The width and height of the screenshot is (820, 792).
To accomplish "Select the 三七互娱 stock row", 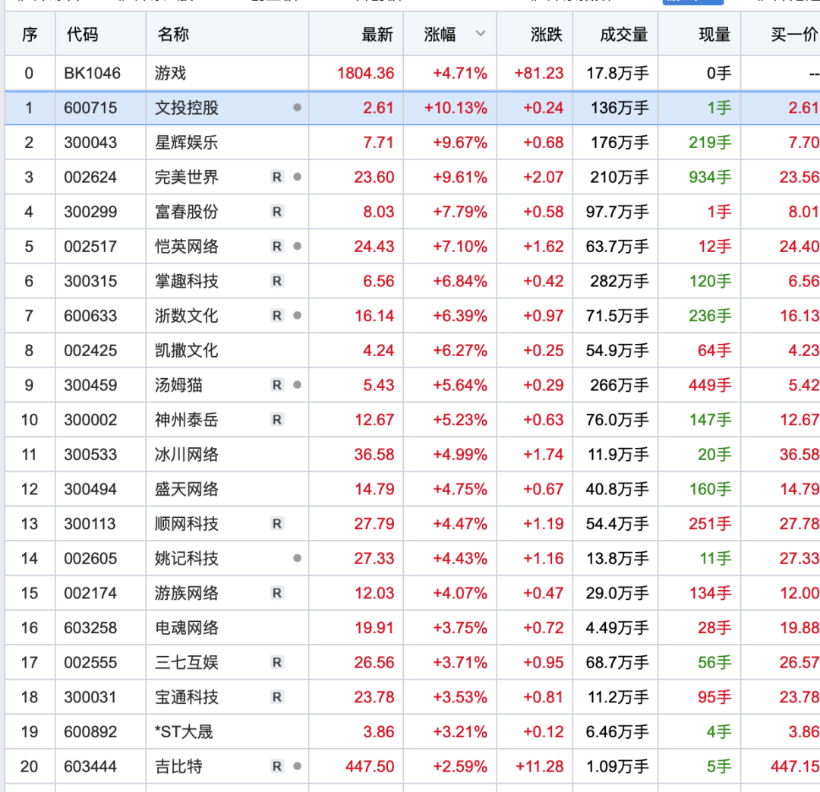I will (x=186, y=662).
